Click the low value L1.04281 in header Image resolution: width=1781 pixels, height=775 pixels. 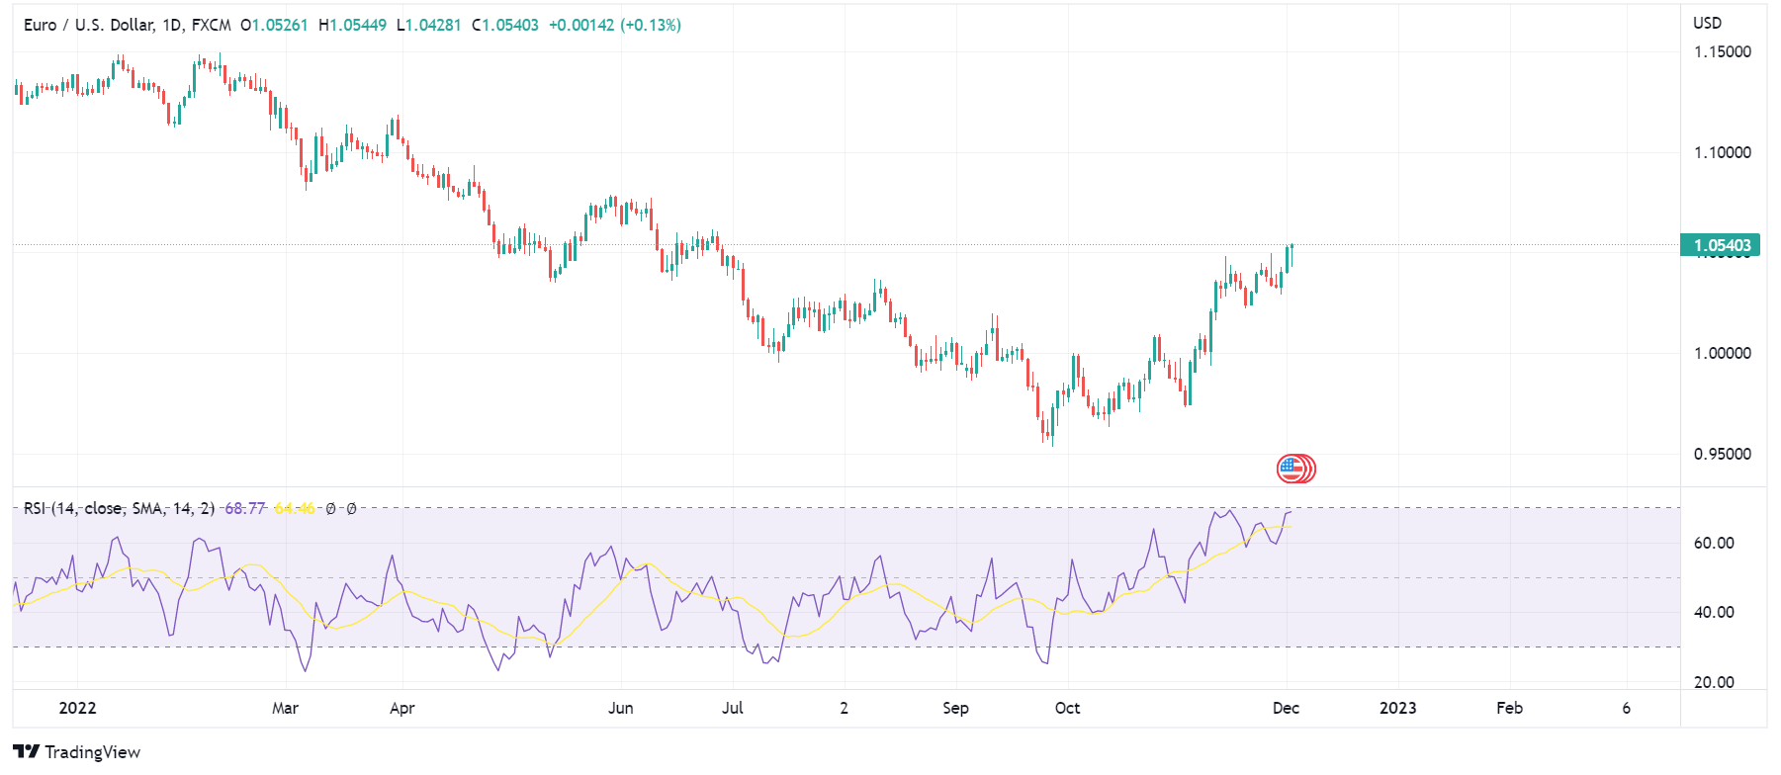[428, 25]
